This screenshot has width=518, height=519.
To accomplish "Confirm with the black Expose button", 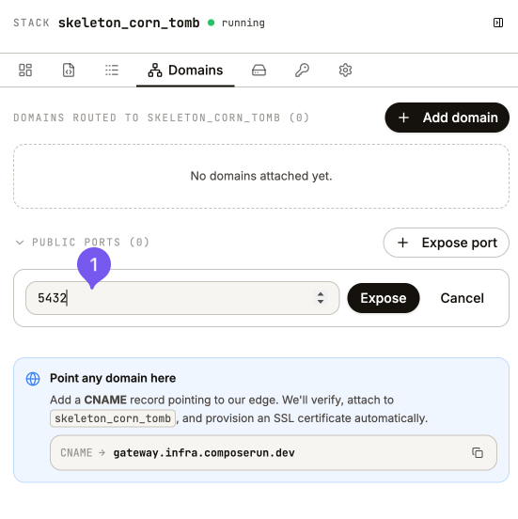I will tap(384, 298).
